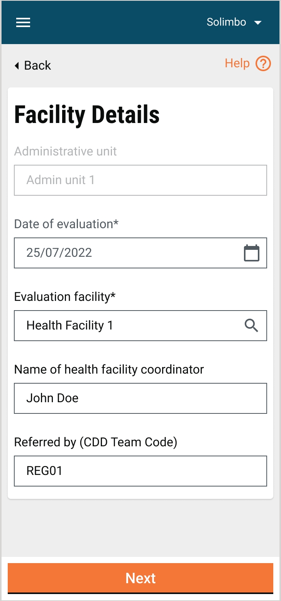The height and width of the screenshot is (601, 281).
Task: Click the John Doe coordinator field
Action: pyautogui.click(x=140, y=398)
